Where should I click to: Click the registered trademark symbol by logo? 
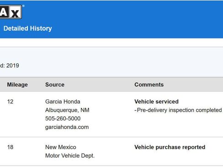point(23,6)
